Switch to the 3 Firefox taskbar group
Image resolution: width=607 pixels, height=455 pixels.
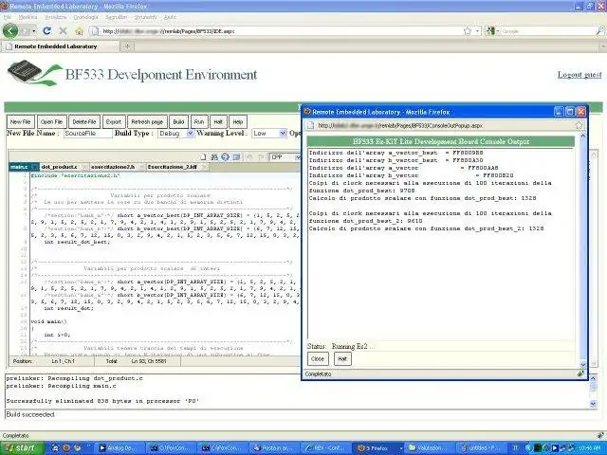click(x=377, y=448)
